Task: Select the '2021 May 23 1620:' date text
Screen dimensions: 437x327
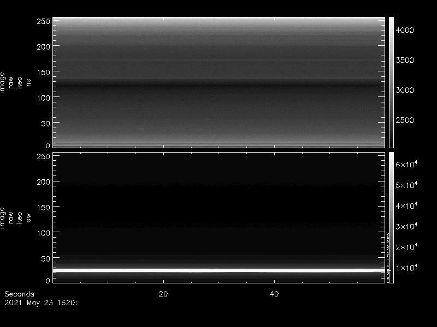Action: click(40, 301)
